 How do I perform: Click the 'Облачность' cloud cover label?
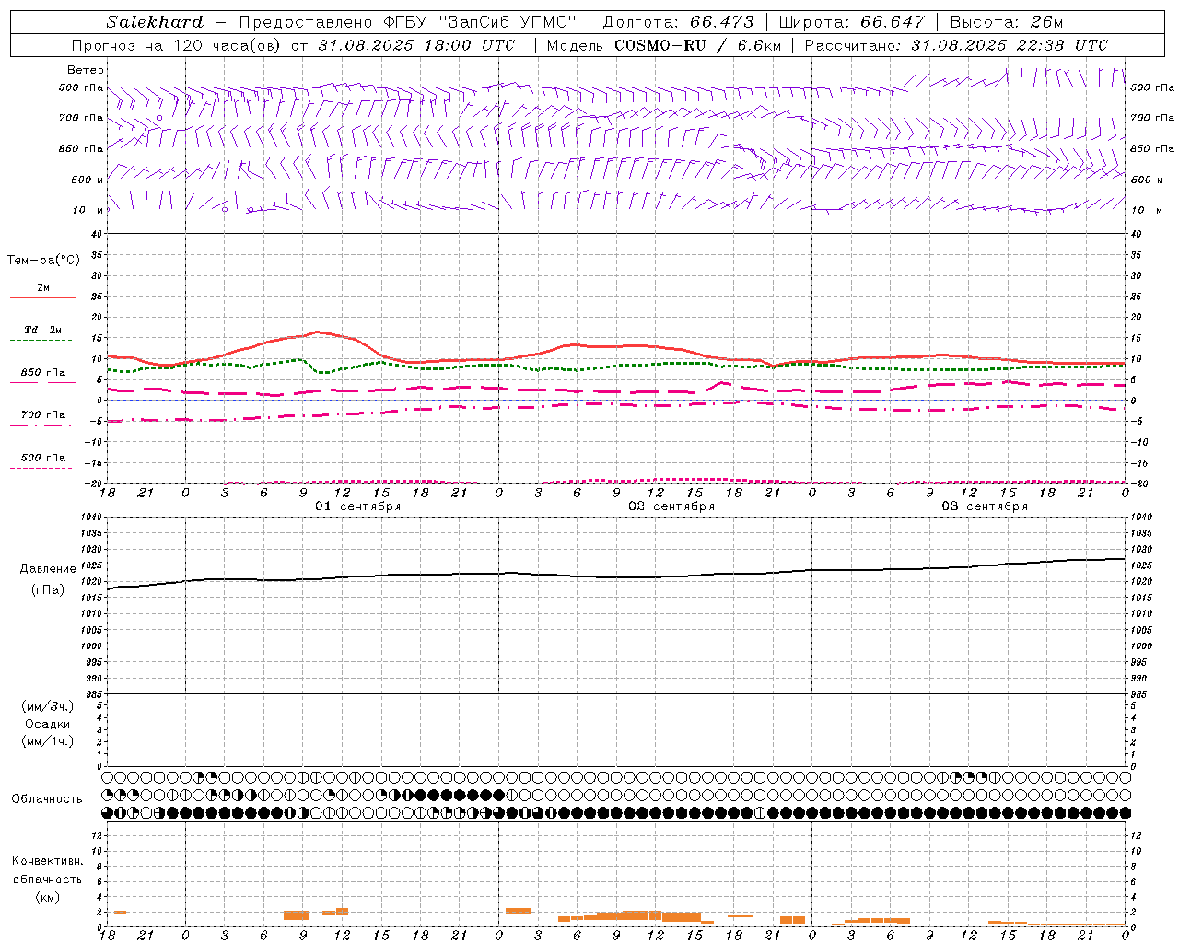coord(47,799)
